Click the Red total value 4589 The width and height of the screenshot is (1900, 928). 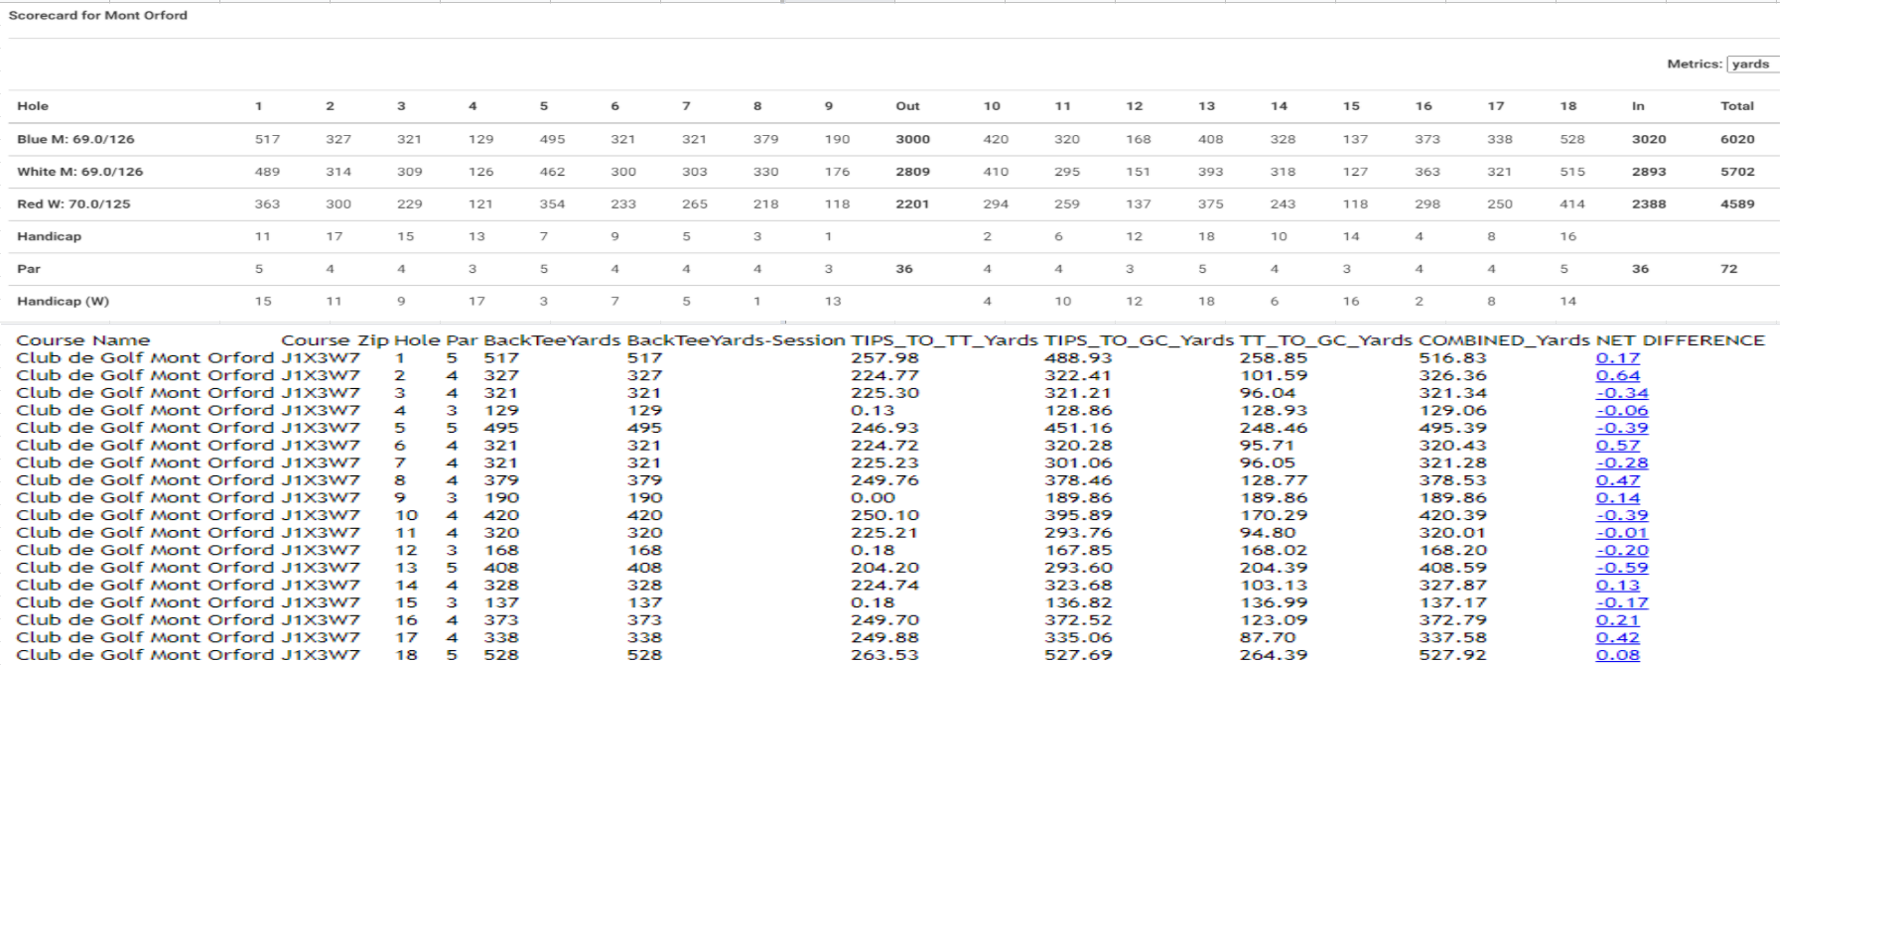tap(1737, 203)
